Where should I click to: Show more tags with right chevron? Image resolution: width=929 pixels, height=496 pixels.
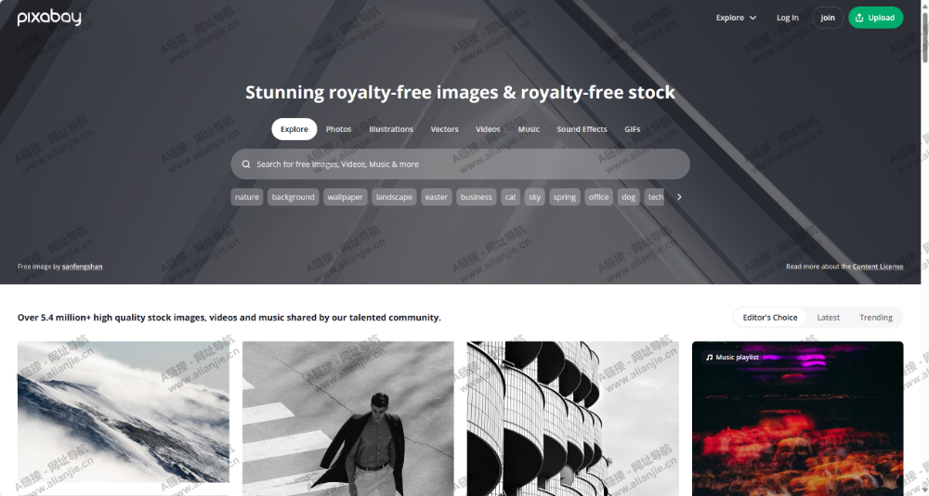[679, 197]
